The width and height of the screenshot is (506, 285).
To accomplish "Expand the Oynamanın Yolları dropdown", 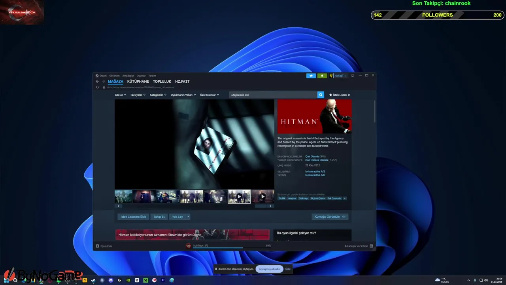I will [183, 95].
